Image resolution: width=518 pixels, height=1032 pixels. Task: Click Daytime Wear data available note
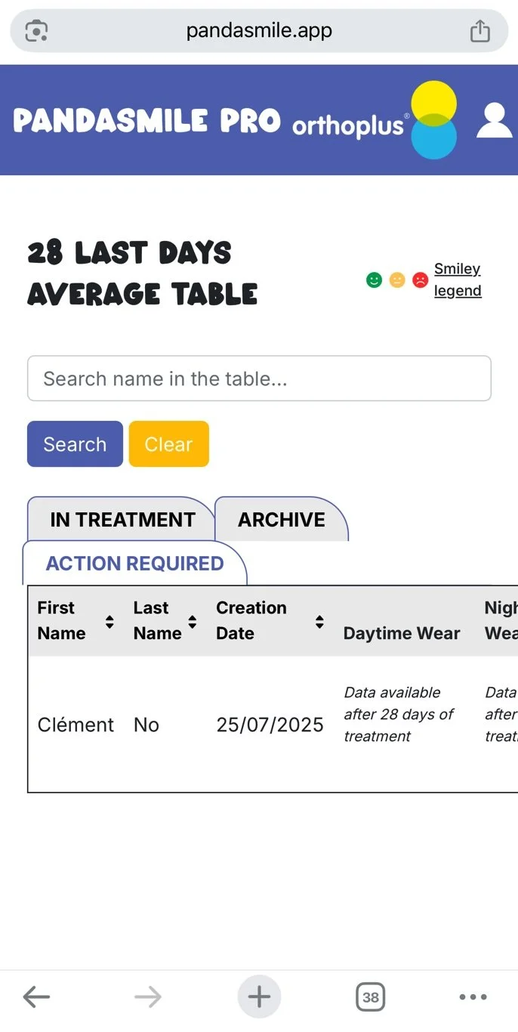[x=399, y=714]
